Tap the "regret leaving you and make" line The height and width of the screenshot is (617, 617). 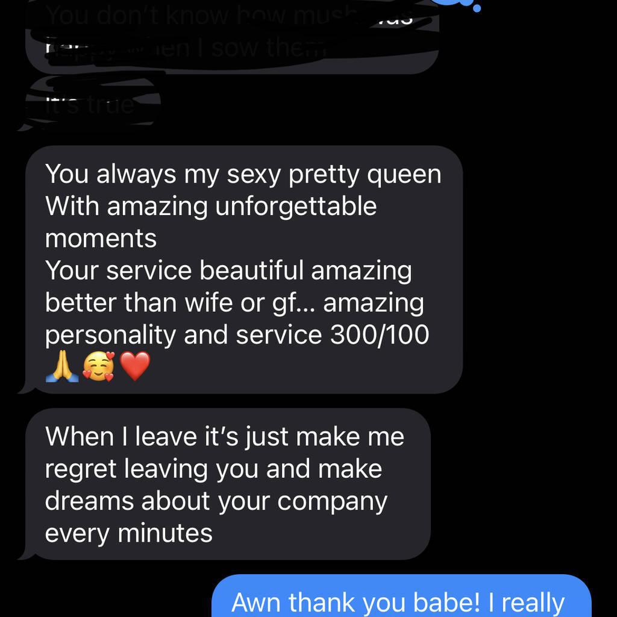click(213, 469)
